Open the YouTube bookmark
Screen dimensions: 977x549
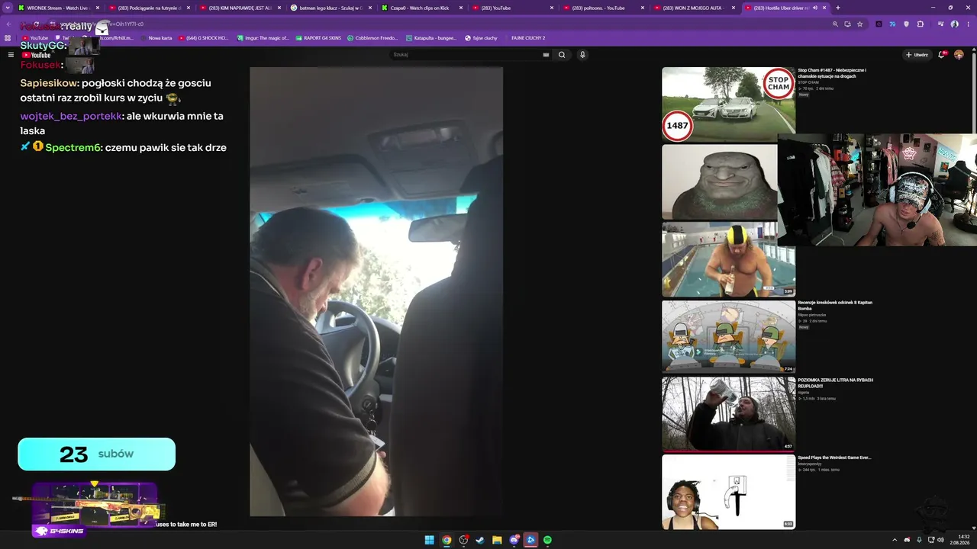click(35, 37)
